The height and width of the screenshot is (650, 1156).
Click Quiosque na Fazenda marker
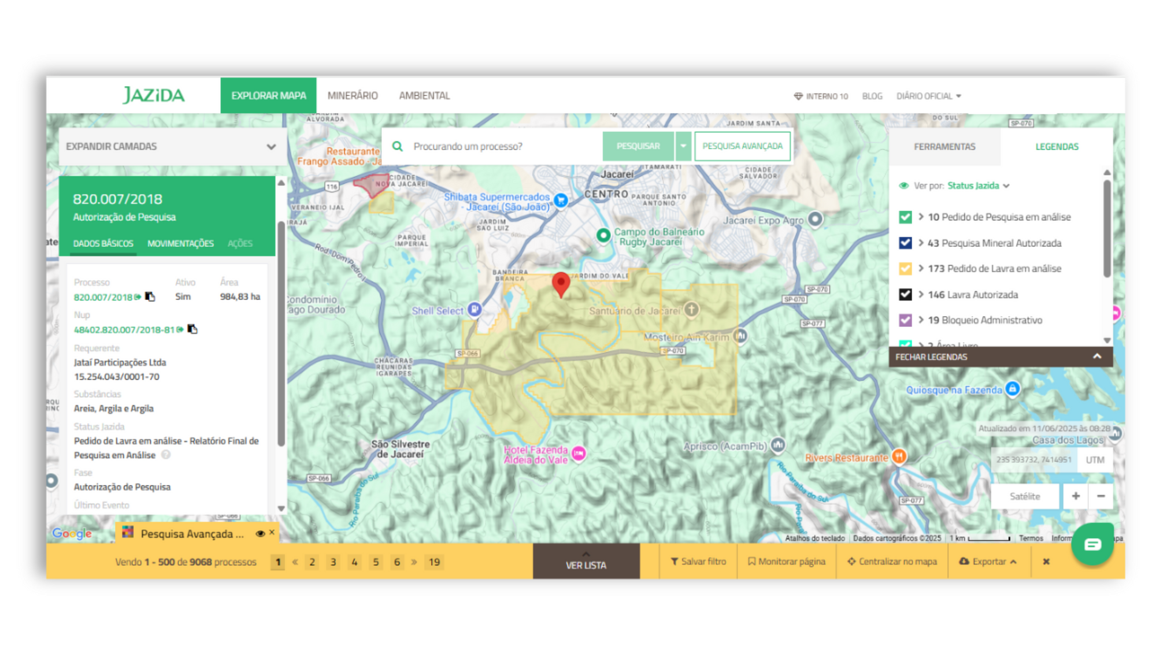(x=1012, y=389)
